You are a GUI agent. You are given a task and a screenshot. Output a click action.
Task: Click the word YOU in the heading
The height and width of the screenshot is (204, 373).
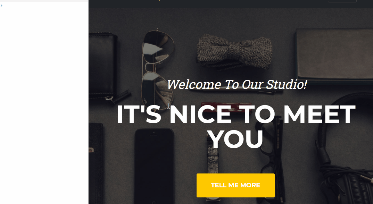[x=236, y=139]
